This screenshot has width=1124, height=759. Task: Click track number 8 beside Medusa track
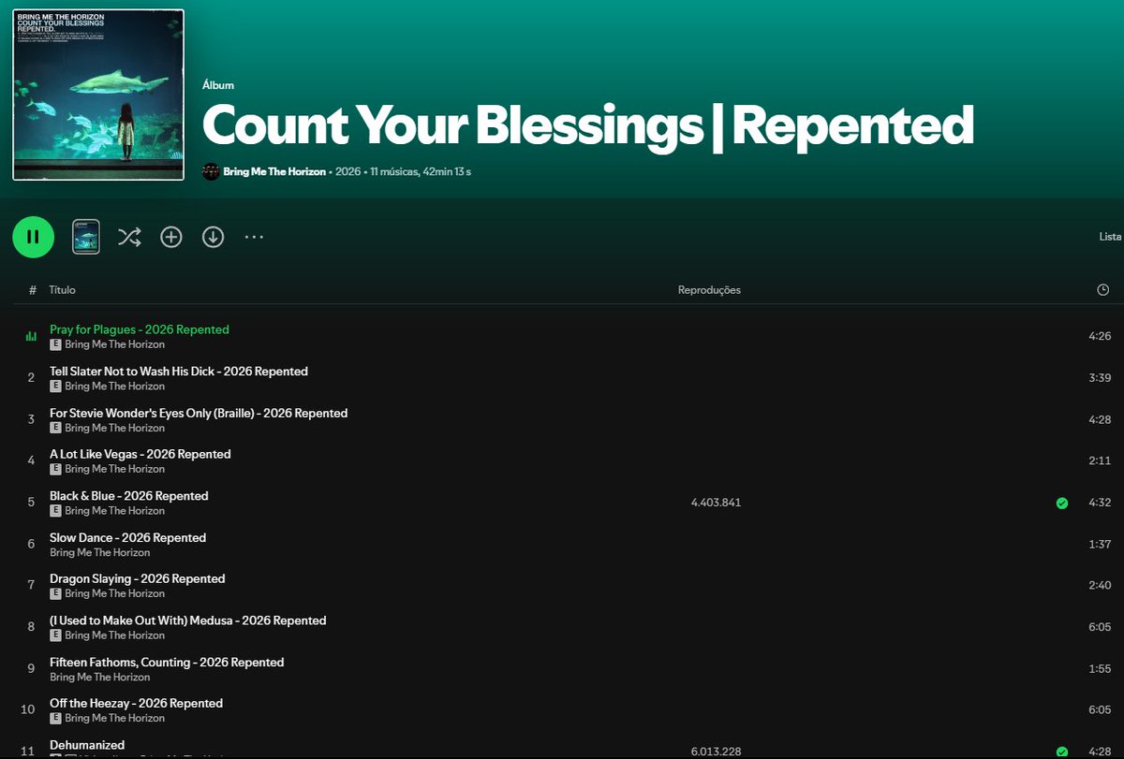pyautogui.click(x=31, y=627)
